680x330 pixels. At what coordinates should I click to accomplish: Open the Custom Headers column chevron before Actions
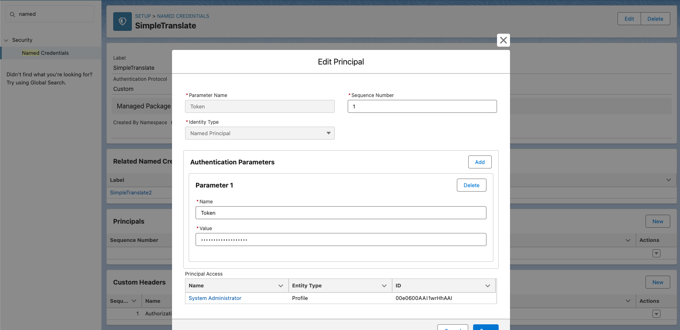(628, 301)
